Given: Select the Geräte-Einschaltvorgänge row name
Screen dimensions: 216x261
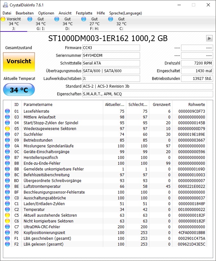Looking at the screenshot, I should click(x=46, y=152).
